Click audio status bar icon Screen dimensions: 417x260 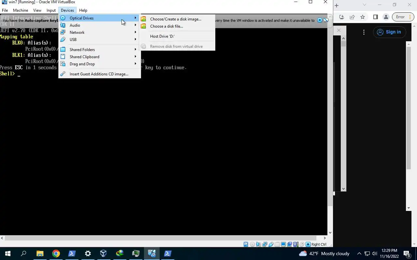pos(258,244)
